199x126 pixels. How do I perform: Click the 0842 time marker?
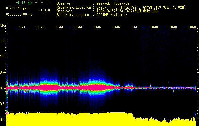pos(40,27)
